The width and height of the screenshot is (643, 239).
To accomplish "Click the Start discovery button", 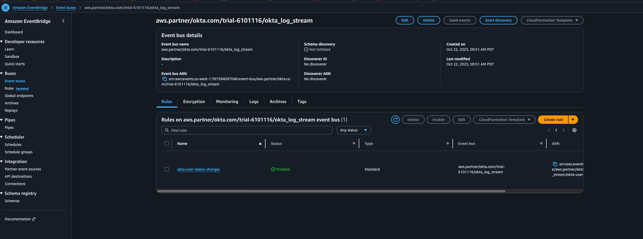I will tap(498, 20).
